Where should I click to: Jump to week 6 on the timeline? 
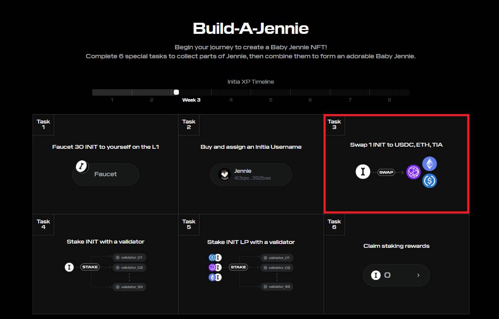point(310,100)
